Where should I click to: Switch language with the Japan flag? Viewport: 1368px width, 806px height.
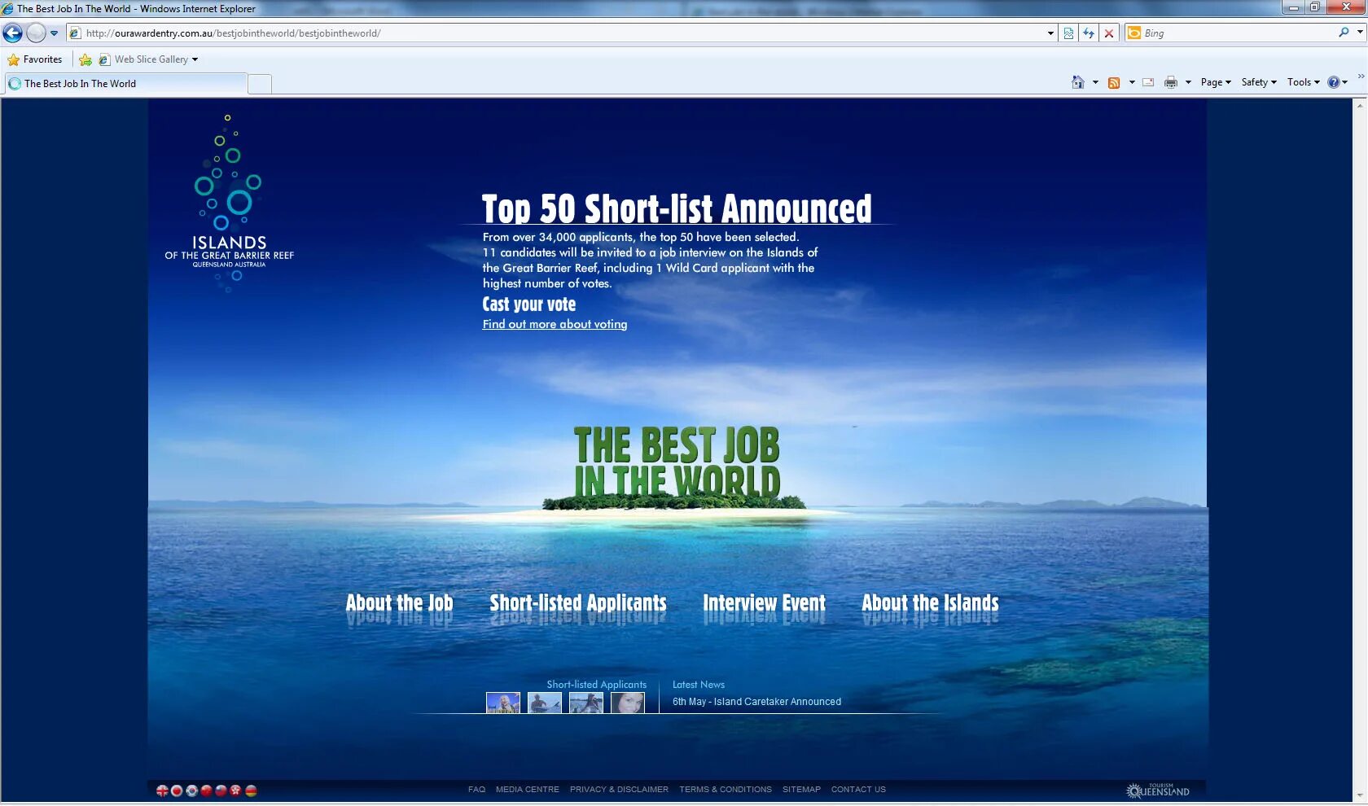point(177,791)
